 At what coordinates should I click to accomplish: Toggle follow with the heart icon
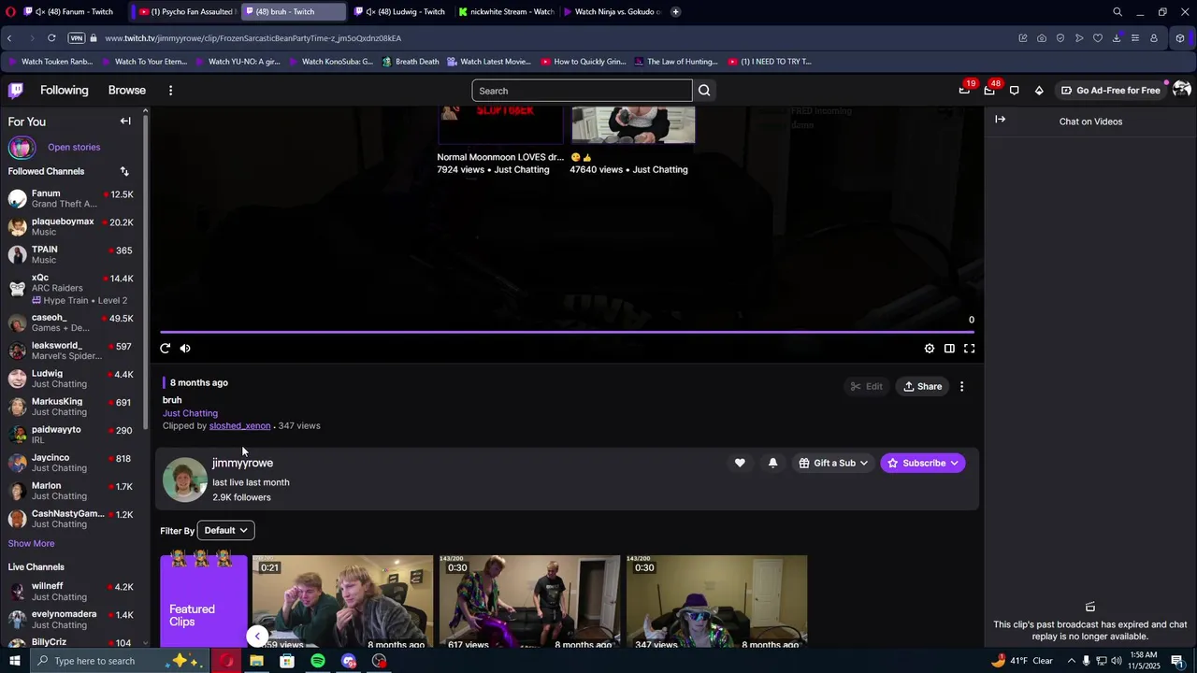pos(740,463)
